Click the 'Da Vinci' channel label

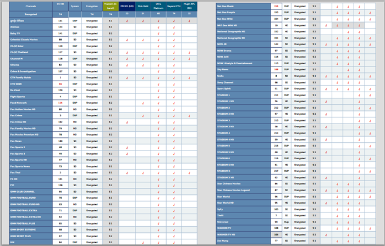[31, 90]
